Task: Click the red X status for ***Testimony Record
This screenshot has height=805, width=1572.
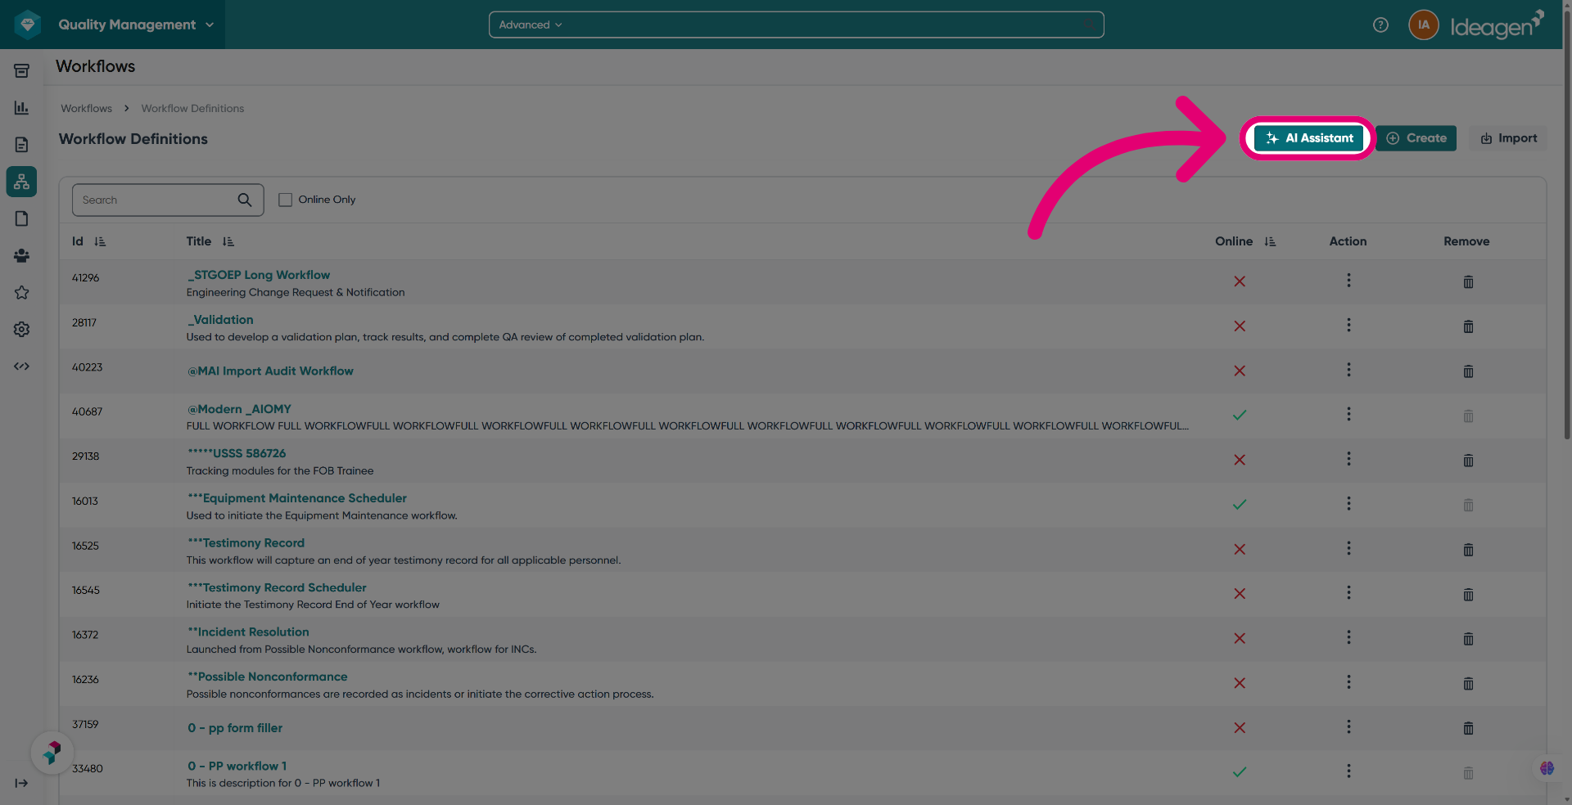Action: pos(1240,550)
